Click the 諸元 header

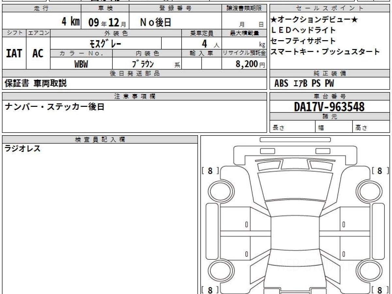coord(330,117)
